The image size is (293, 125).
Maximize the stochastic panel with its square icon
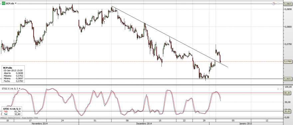pos(278,89)
